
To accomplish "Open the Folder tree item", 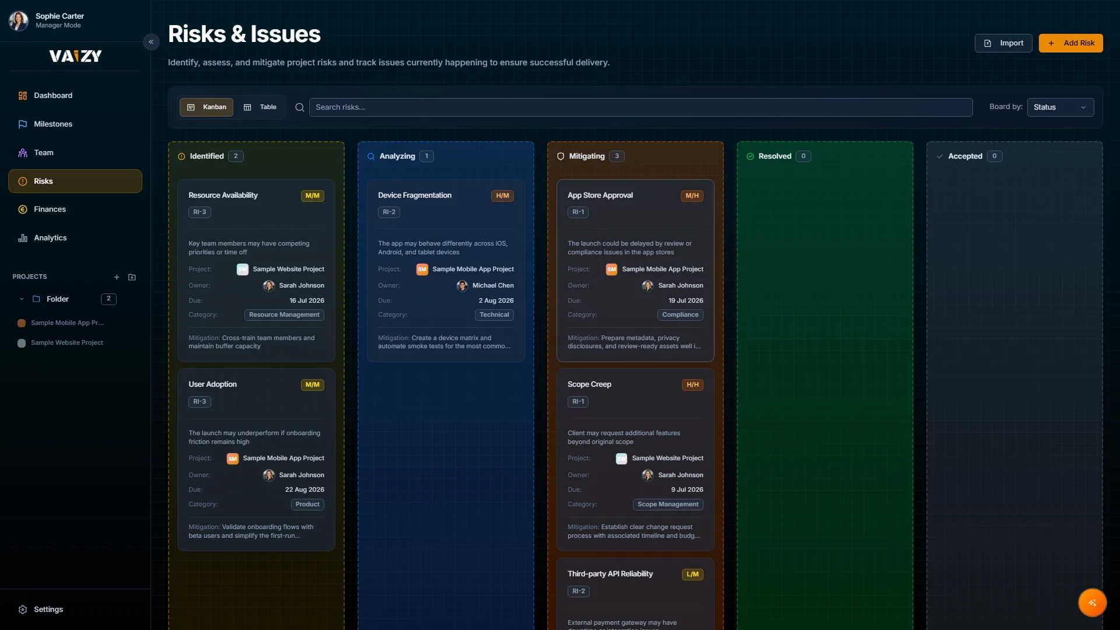I will pos(58,299).
